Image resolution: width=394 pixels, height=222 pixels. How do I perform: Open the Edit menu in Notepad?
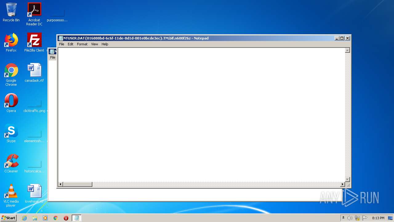(70, 44)
